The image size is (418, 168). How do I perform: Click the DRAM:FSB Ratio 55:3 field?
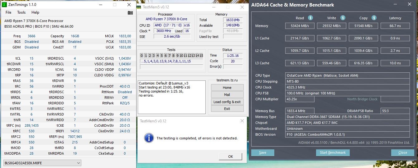[x=395, y=111]
